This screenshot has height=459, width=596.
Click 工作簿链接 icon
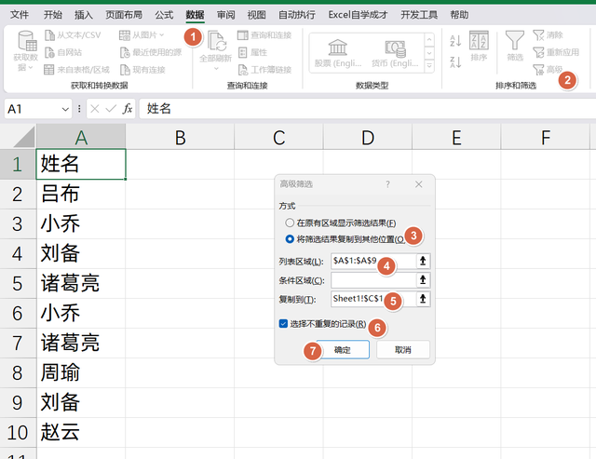[242, 70]
